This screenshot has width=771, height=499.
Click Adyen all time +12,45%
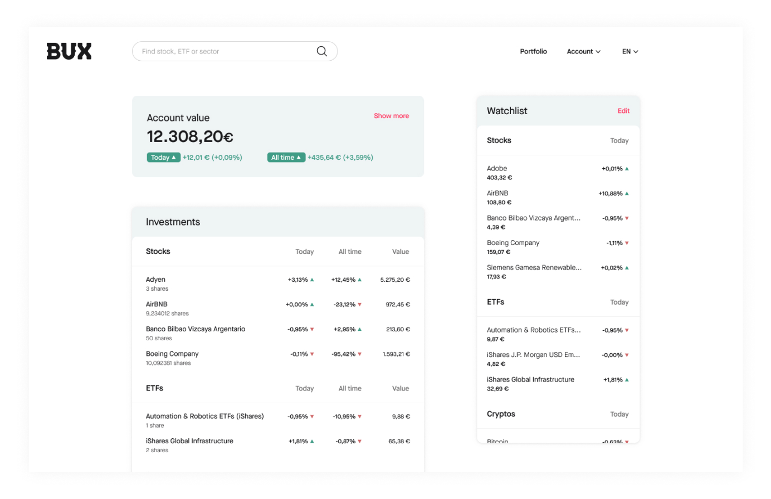(x=347, y=280)
